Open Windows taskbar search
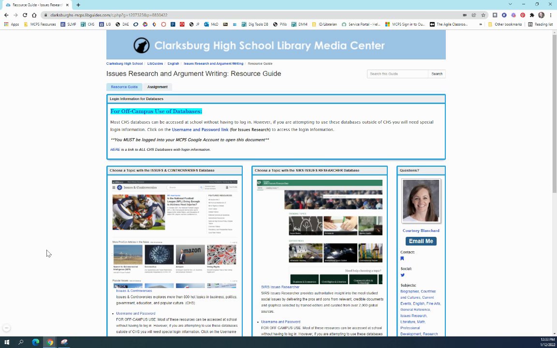Image resolution: width=557 pixels, height=348 pixels. [x=21, y=342]
